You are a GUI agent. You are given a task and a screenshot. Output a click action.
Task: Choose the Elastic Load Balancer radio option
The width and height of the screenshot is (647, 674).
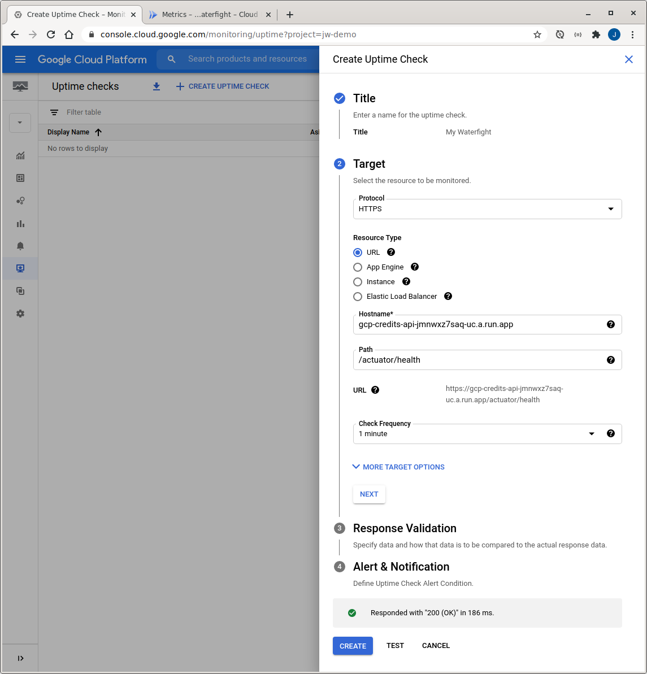click(x=358, y=297)
